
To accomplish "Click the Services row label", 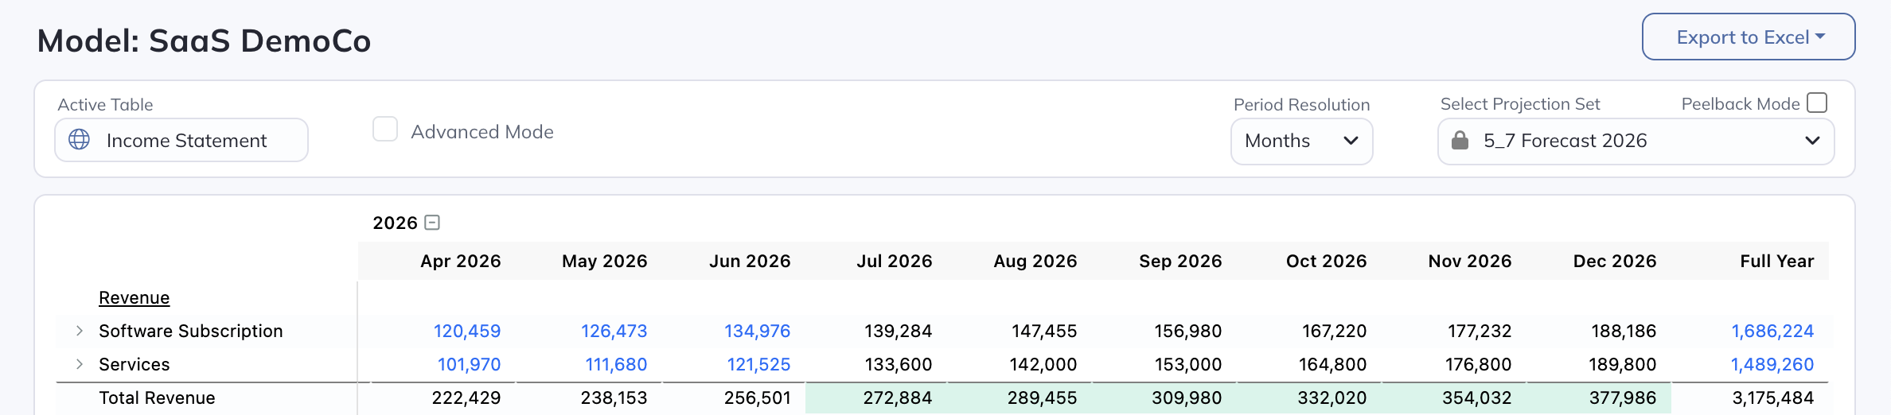I will (134, 364).
